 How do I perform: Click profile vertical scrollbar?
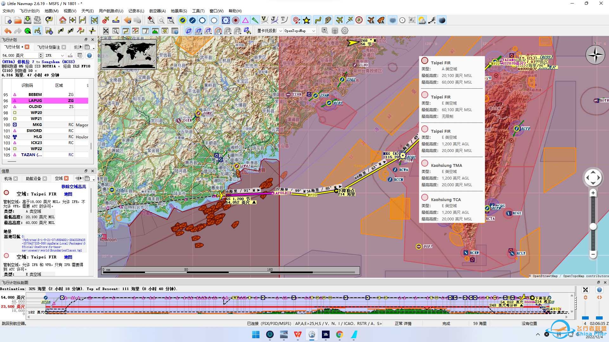point(572,304)
